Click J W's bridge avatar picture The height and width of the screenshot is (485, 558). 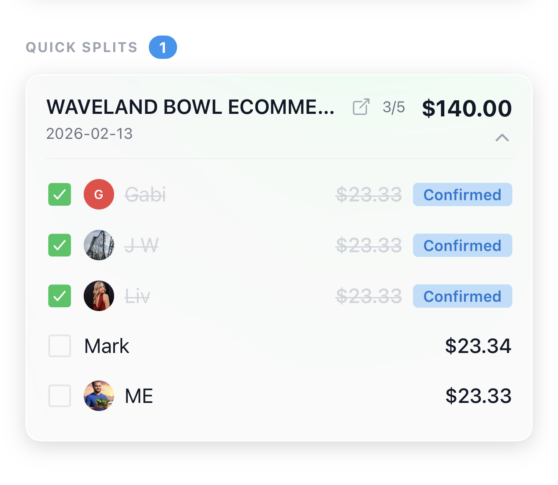99,245
